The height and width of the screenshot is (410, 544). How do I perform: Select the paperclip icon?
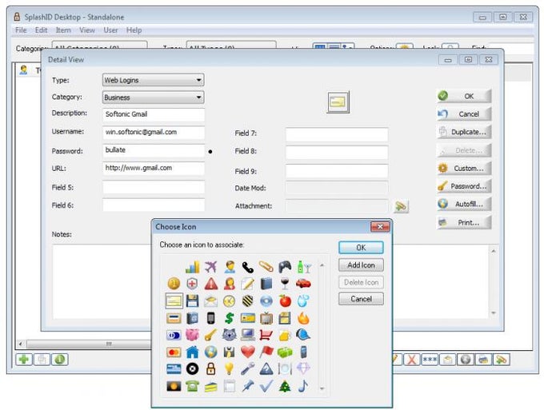(x=266, y=266)
